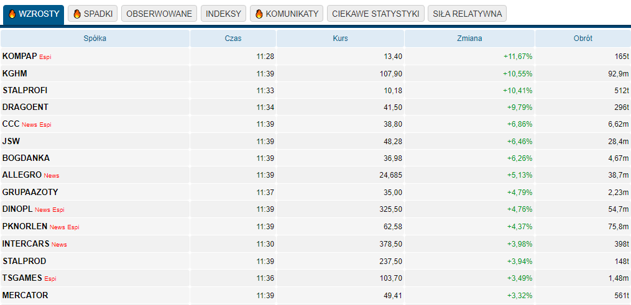Click the KGHM price 107,90

[x=392, y=74]
